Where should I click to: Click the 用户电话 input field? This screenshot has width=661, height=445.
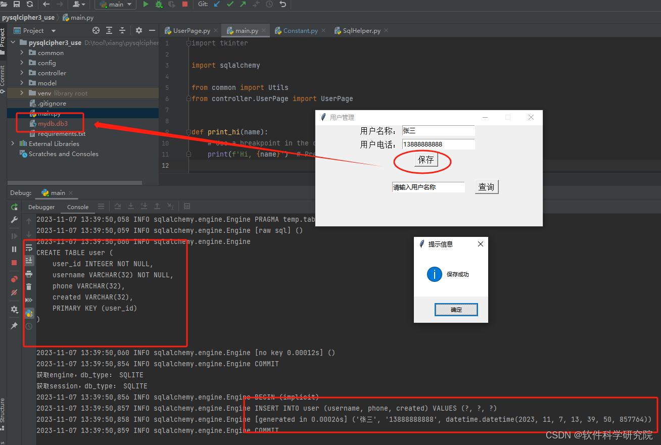tap(439, 144)
